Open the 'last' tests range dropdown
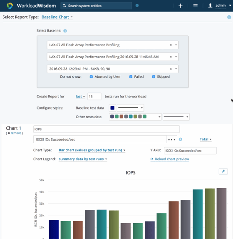Screen dimensions: 233x239 tap(80, 97)
